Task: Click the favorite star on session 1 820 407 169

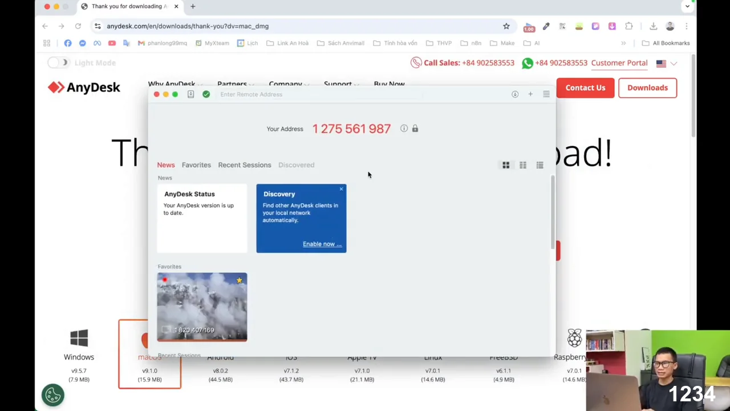Action: coord(240,280)
